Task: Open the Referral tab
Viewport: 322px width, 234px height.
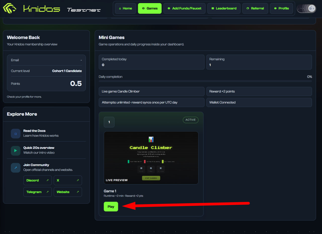Action: (x=255, y=8)
